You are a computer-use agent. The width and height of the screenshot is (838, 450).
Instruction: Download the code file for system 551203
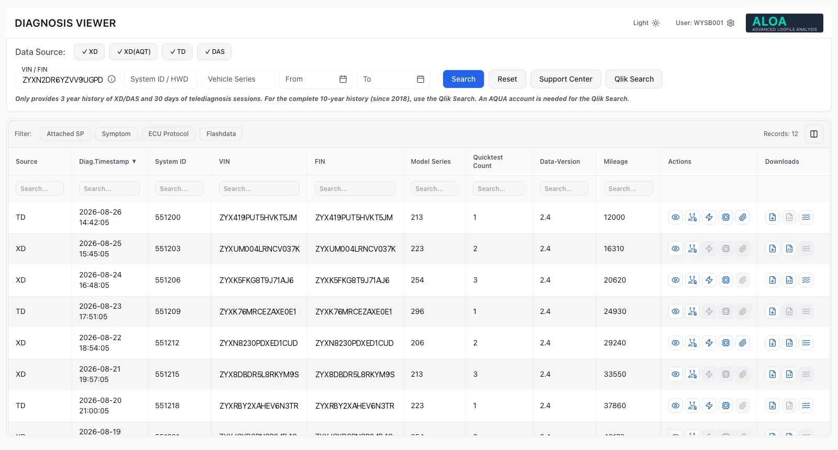click(x=789, y=249)
